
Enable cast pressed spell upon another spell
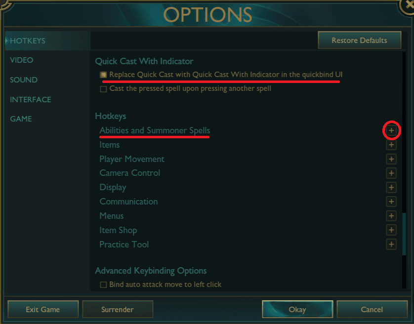tap(103, 89)
